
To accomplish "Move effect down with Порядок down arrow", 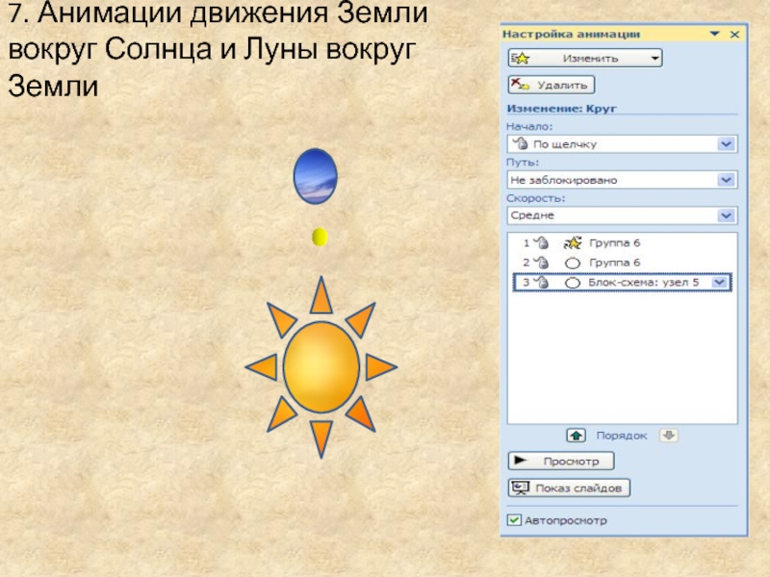I will click(669, 436).
